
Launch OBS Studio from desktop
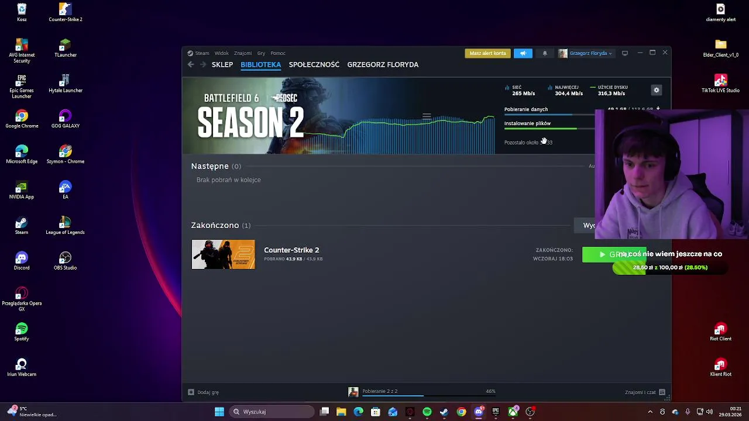(66, 261)
